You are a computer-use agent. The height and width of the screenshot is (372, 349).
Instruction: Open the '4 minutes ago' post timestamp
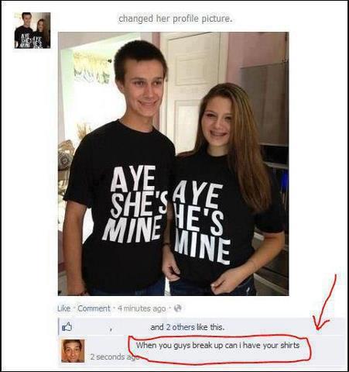pyautogui.click(x=142, y=308)
